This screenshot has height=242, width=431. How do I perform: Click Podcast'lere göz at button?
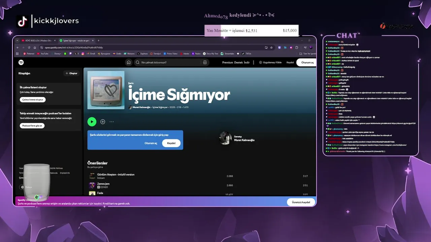[x=32, y=126]
